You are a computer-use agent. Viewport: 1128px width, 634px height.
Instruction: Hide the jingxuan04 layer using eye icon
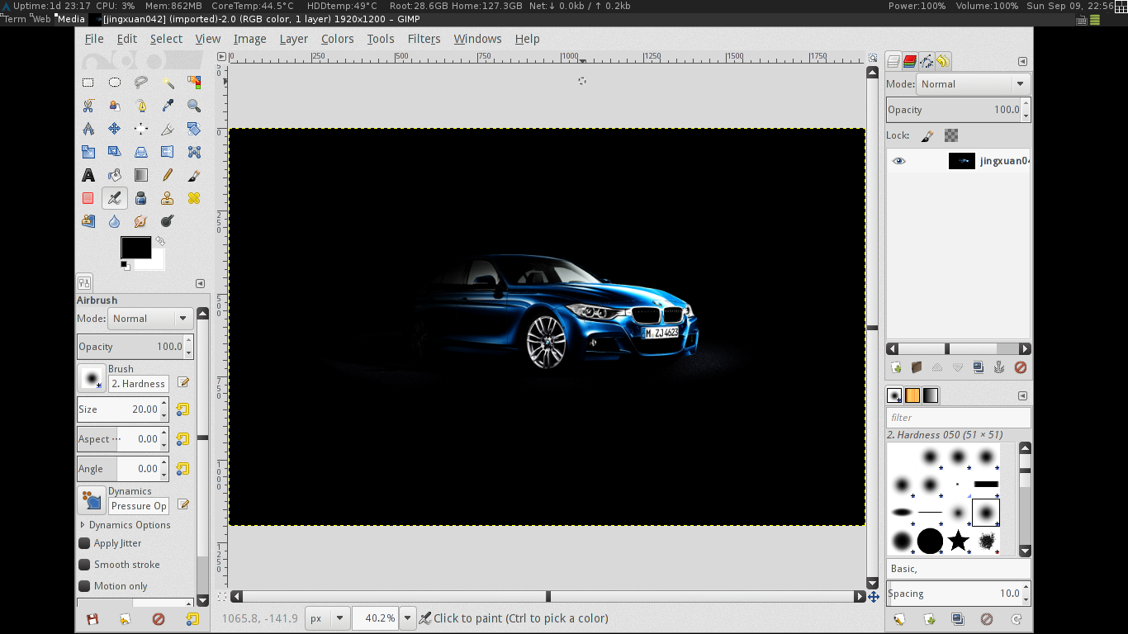coord(899,161)
